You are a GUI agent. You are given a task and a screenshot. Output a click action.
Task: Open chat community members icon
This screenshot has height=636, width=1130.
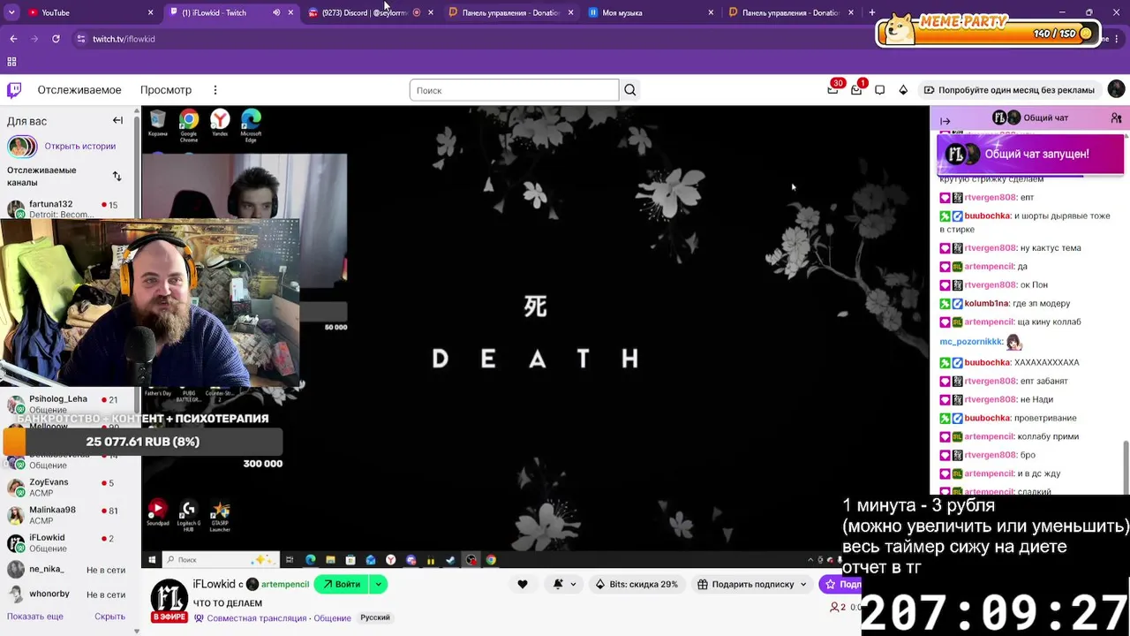[1116, 118]
